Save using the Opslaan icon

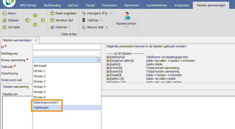pyautogui.click(x=4, y=20)
